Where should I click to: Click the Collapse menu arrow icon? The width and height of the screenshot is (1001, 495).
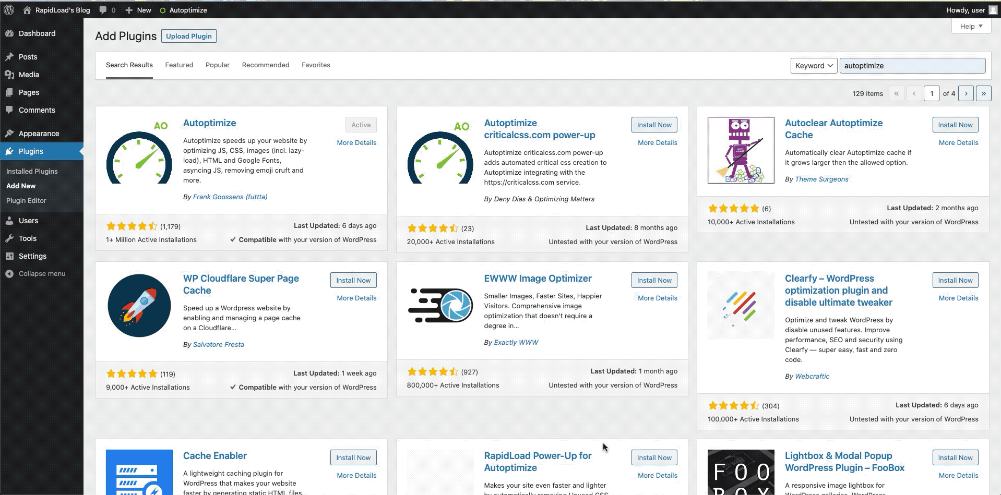point(9,274)
